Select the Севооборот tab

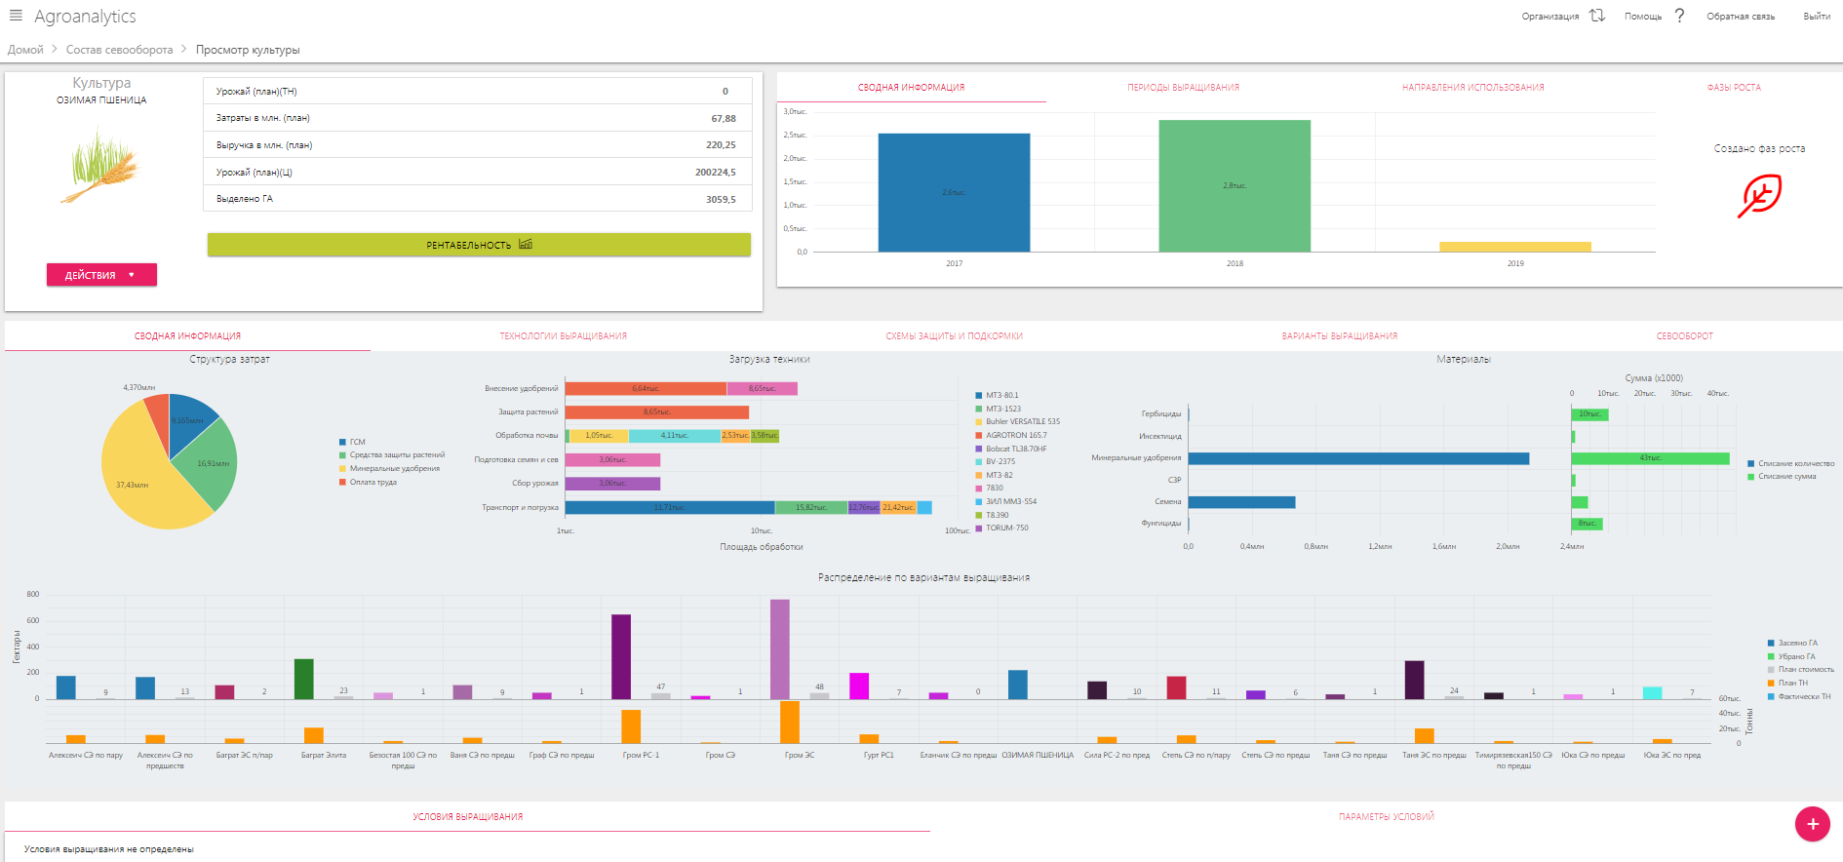click(1684, 336)
